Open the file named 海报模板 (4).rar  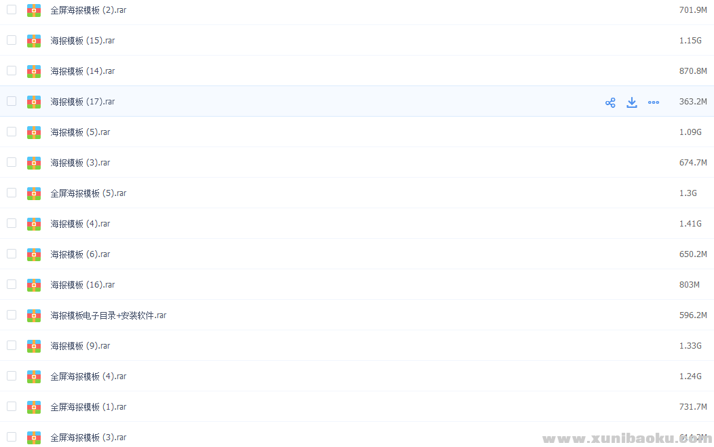click(x=80, y=224)
